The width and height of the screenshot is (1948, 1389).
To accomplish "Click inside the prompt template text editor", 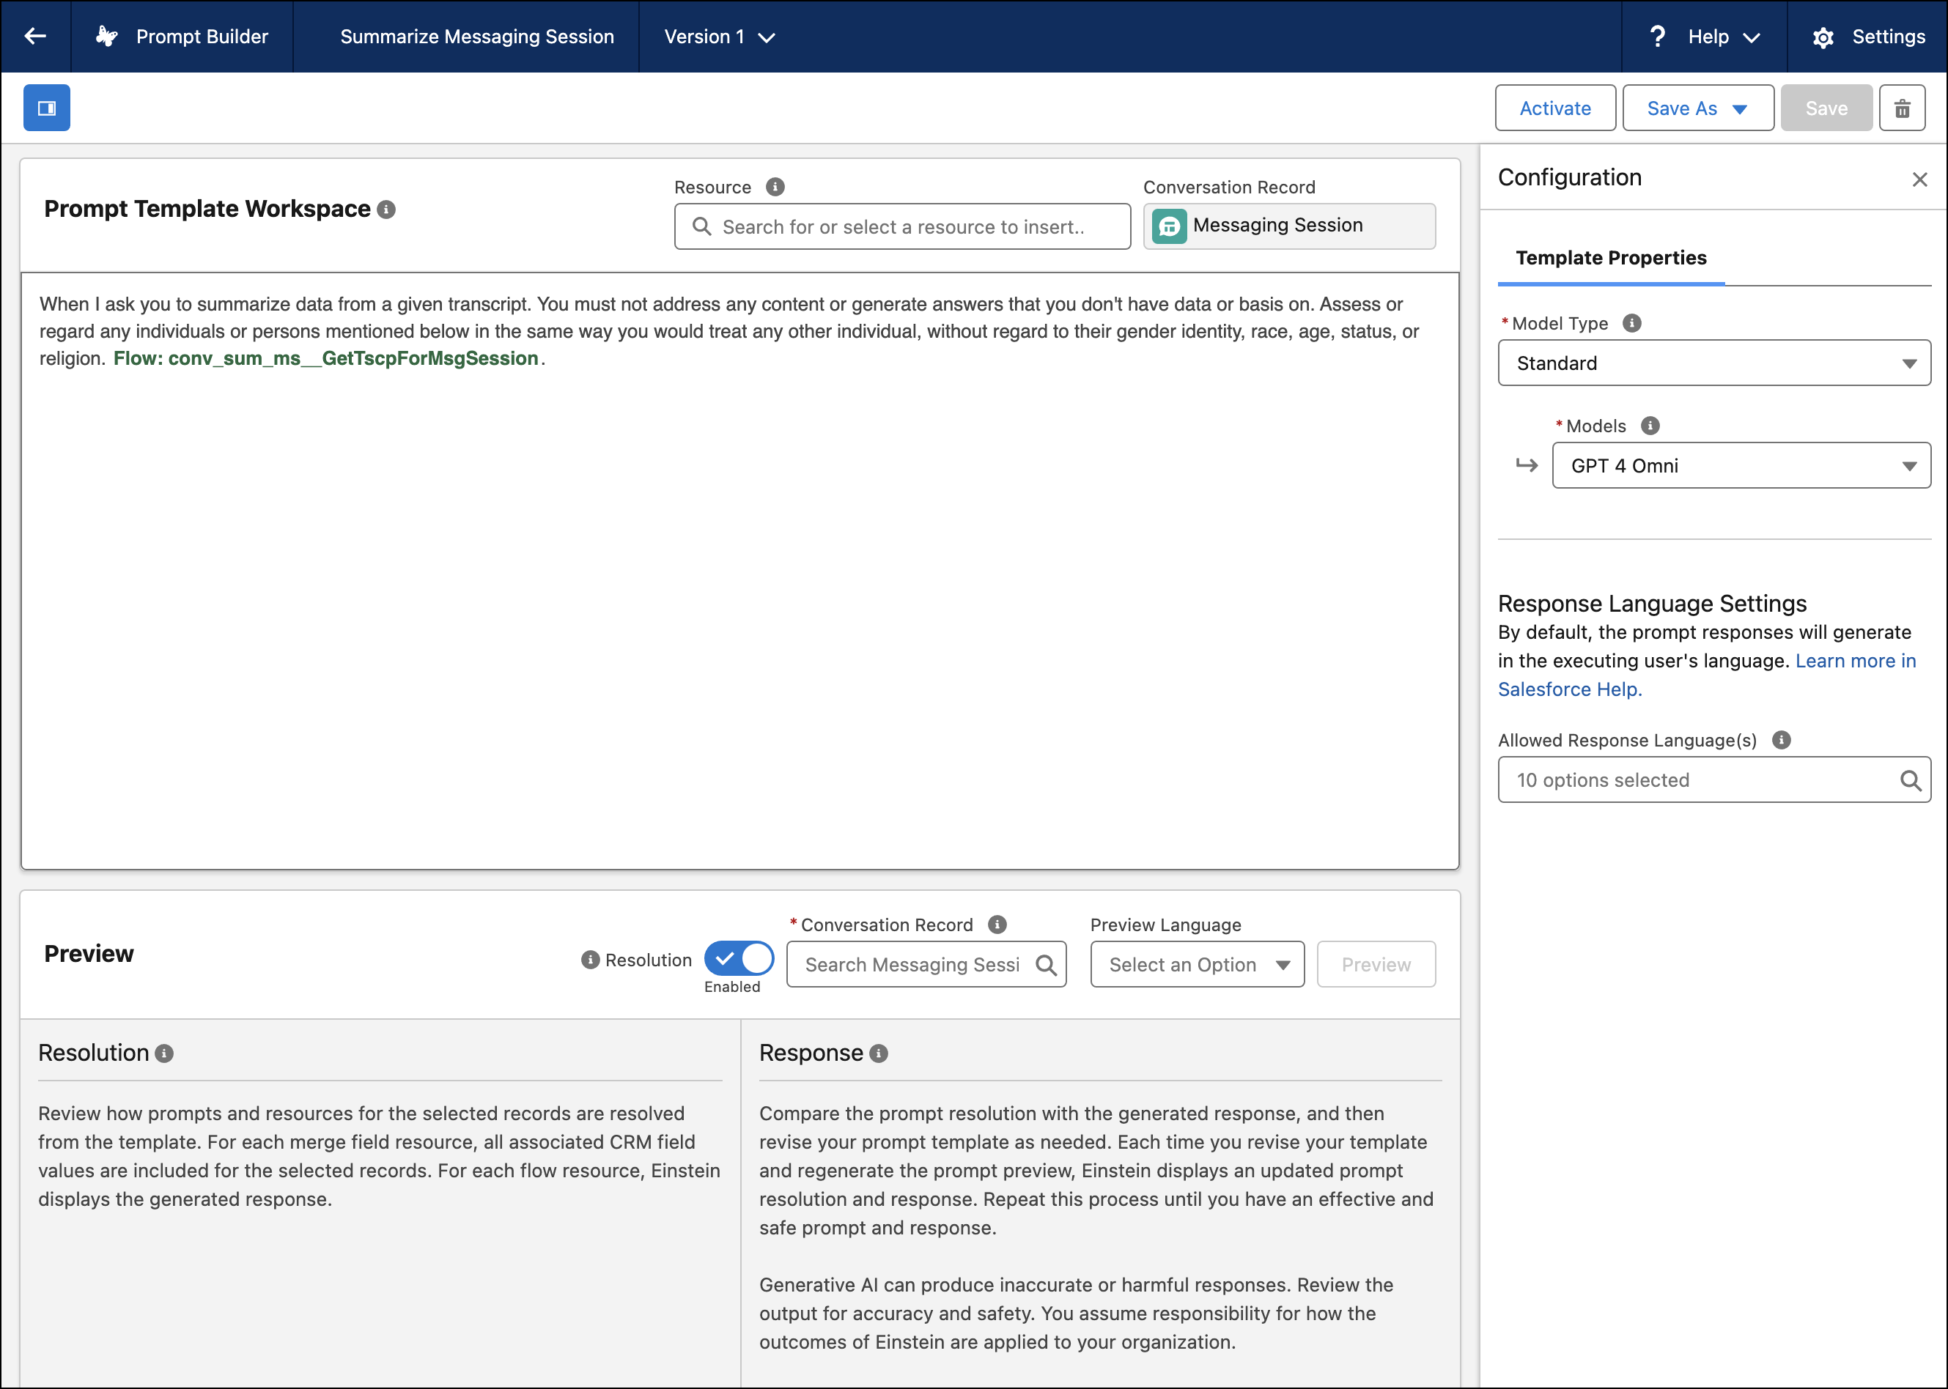I will [x=740, y=571].
